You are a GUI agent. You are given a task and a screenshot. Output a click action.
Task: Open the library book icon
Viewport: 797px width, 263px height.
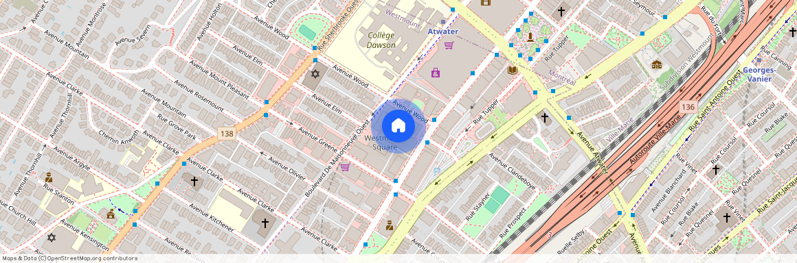513,70
